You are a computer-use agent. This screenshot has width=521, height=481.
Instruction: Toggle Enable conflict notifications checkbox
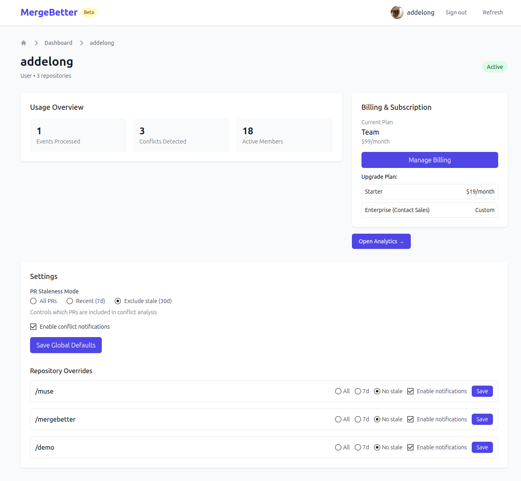[33, 327]
